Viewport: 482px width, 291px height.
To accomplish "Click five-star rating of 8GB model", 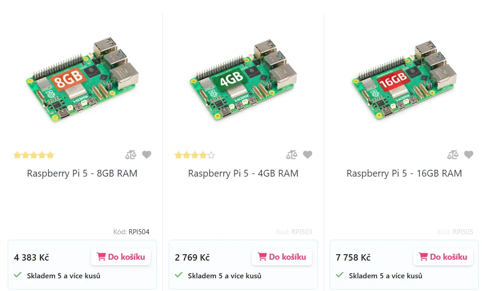I will (34, 155).
